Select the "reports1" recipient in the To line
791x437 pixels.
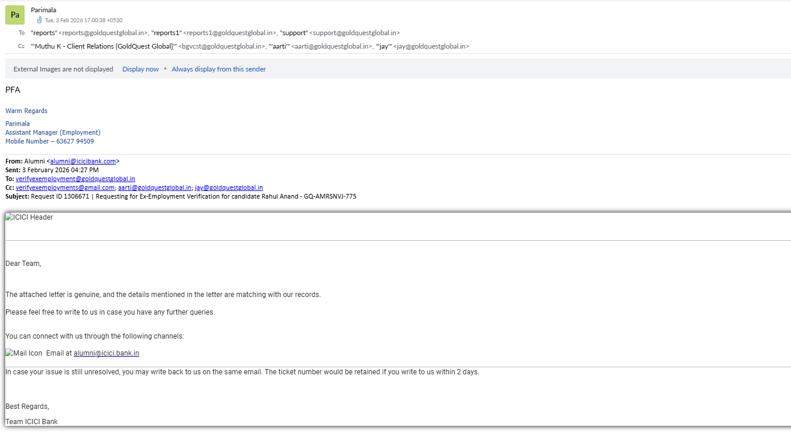(x=214, y=33)
